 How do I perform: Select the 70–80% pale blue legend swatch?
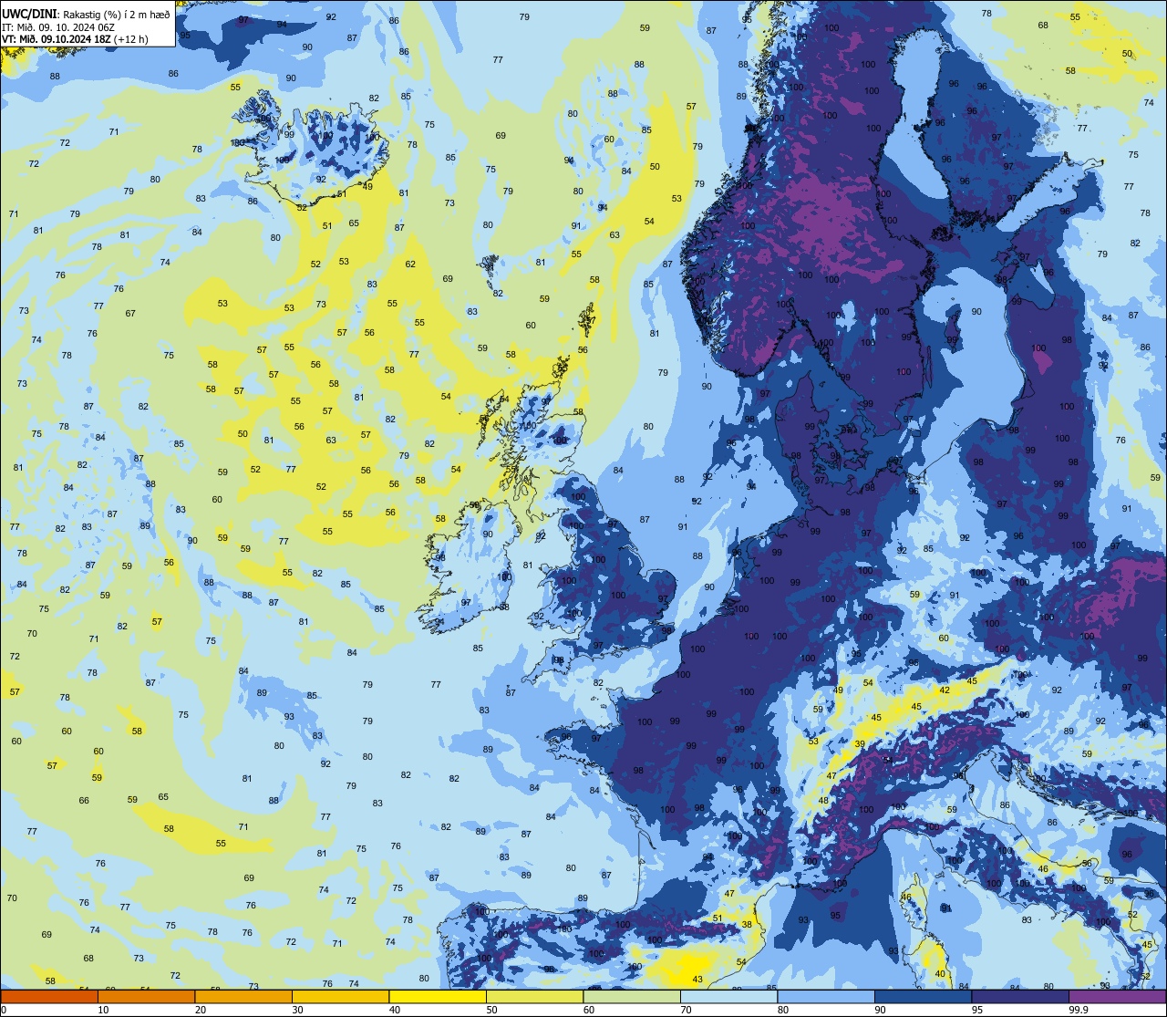point(728,996)
